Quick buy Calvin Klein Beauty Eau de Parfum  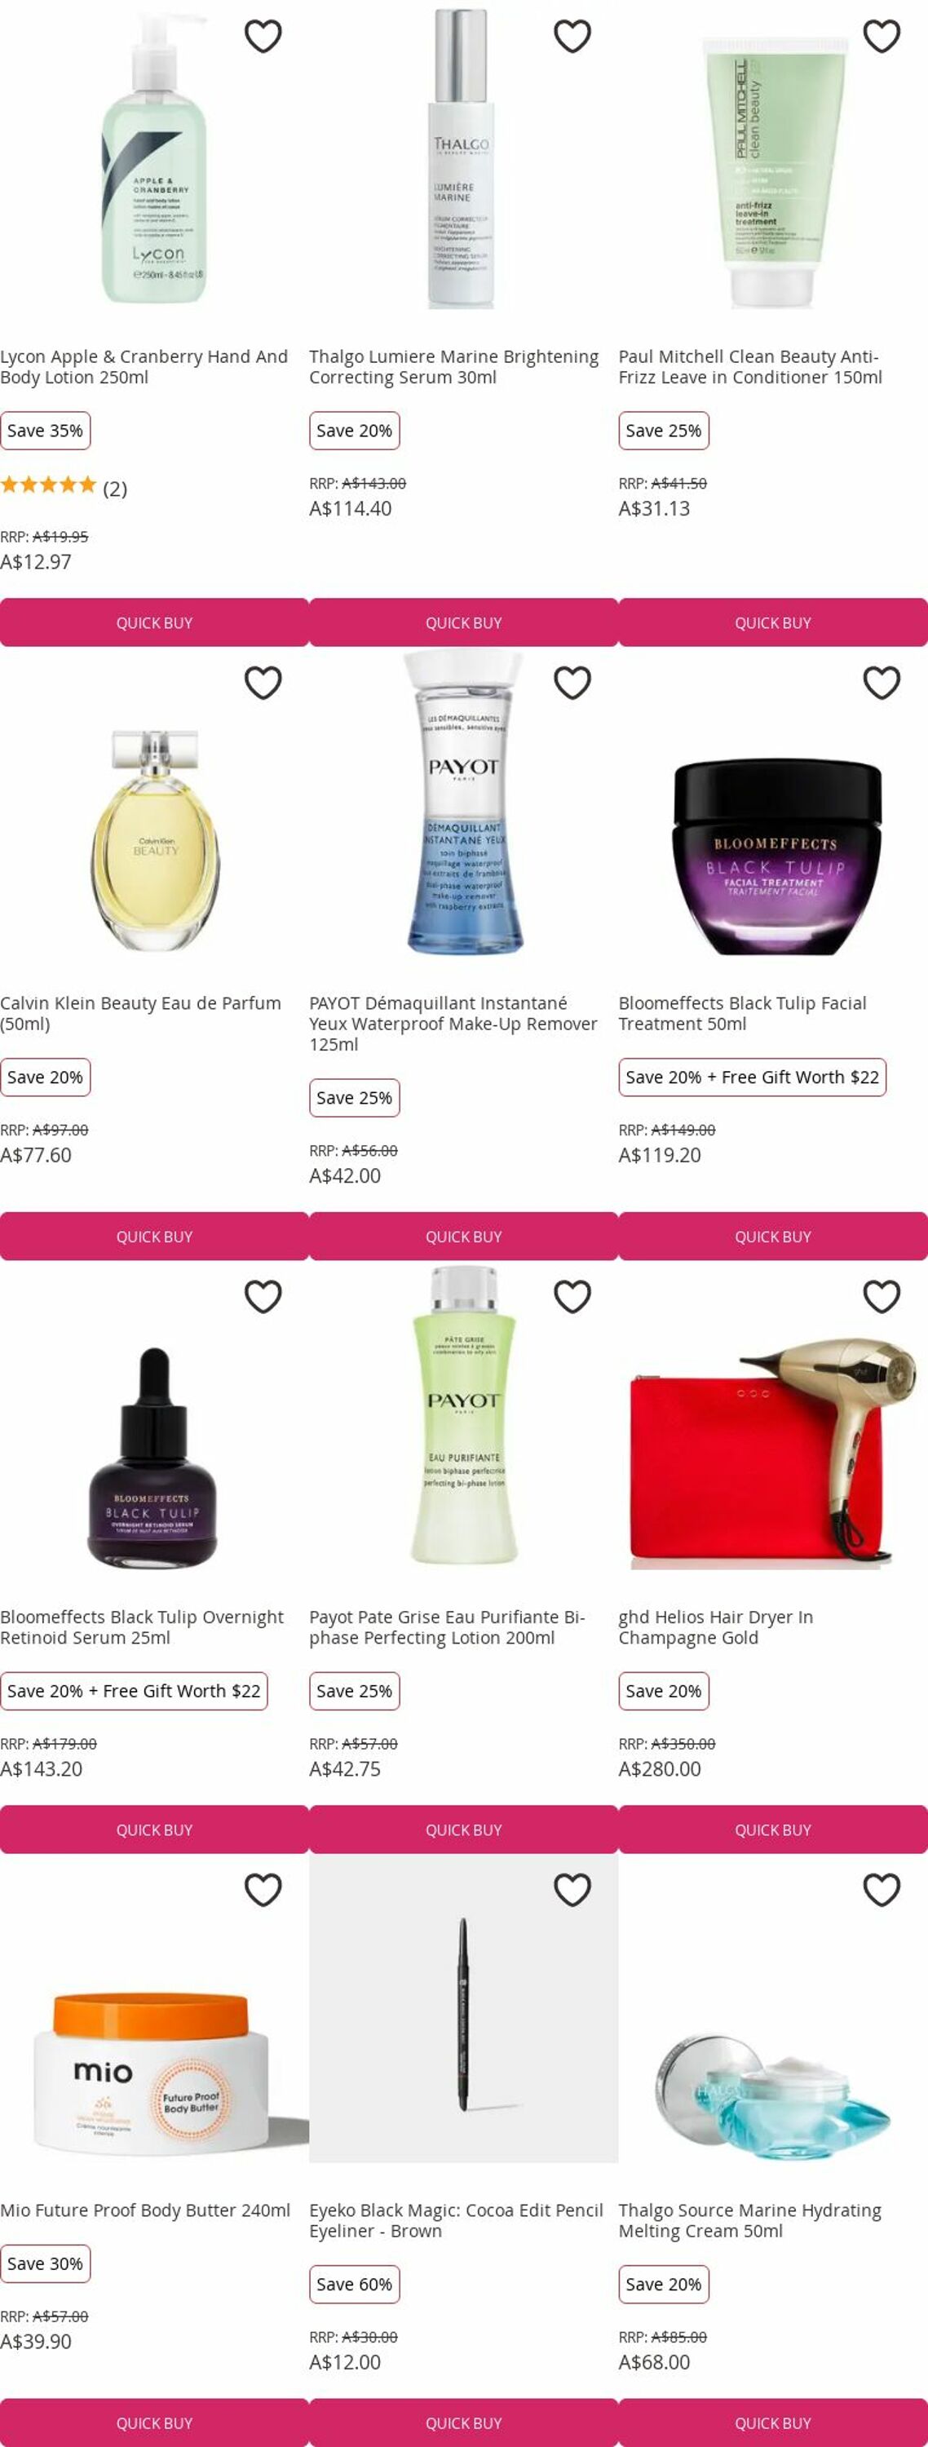point(154,1237)
